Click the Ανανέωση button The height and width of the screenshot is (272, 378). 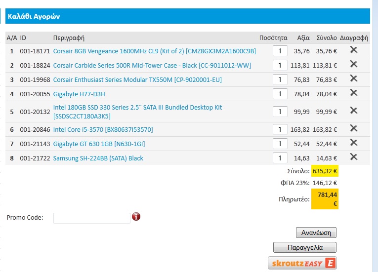click(316, 233)
